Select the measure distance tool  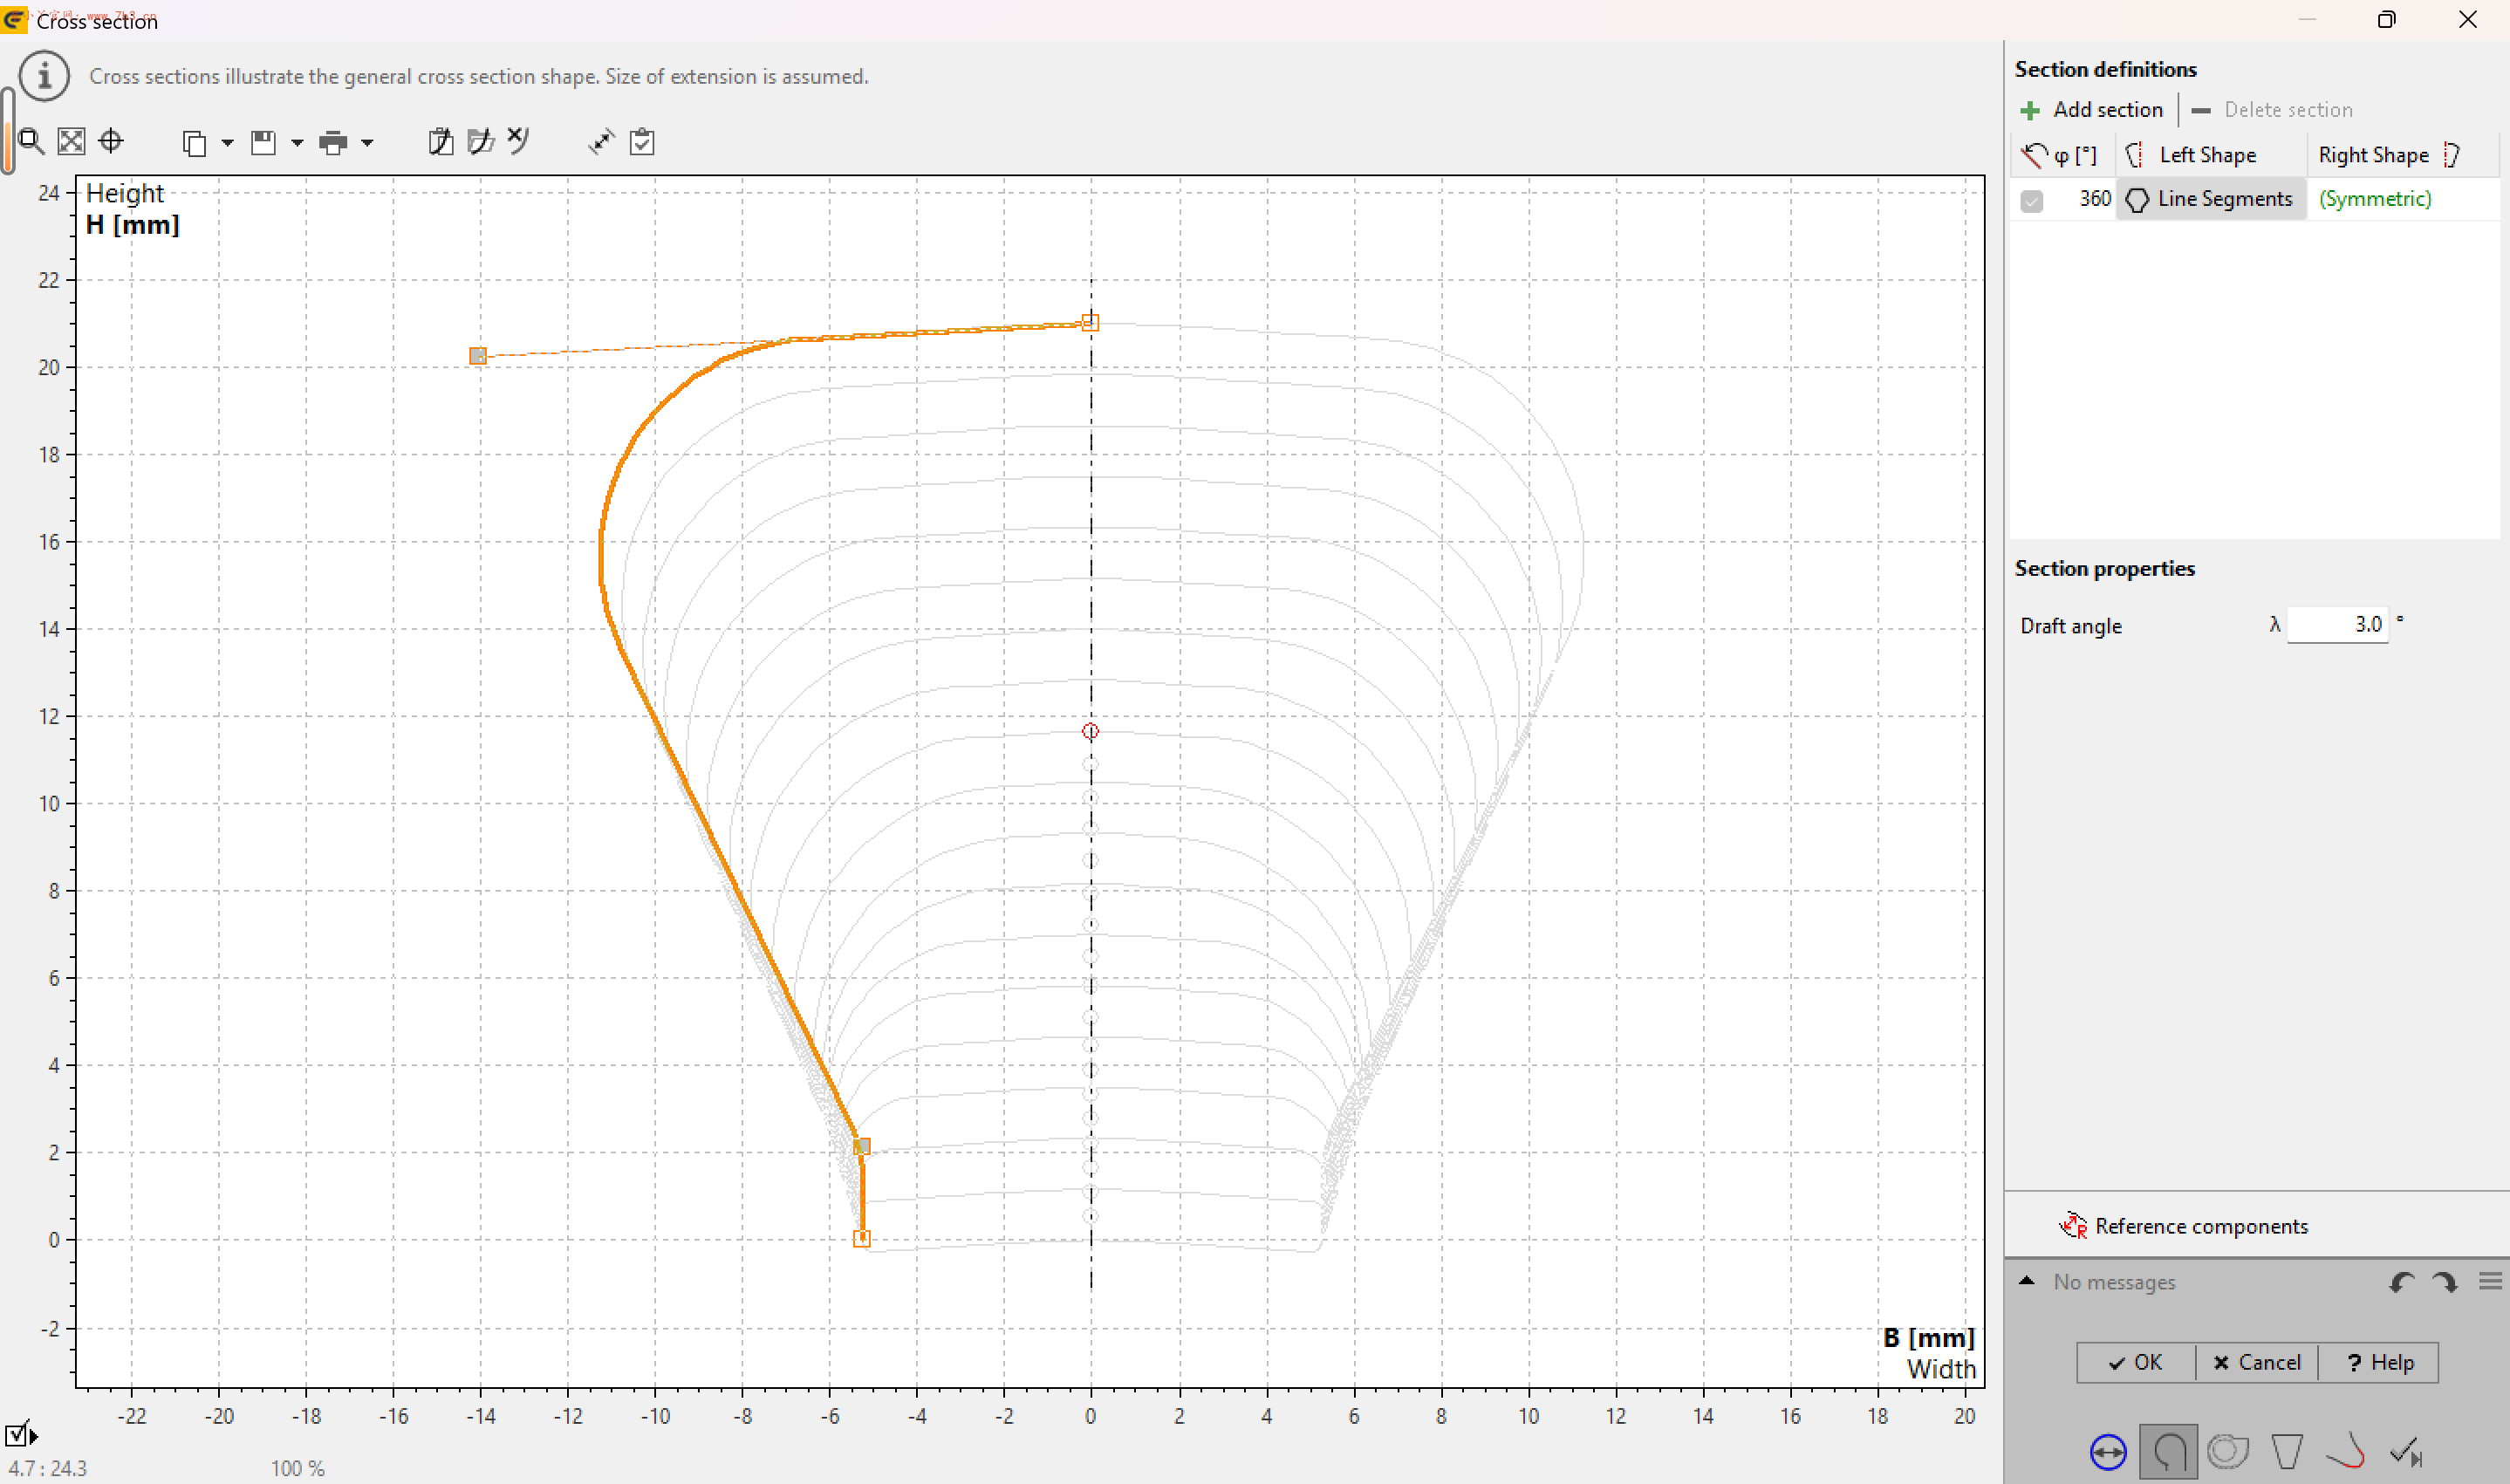(601, 142)
